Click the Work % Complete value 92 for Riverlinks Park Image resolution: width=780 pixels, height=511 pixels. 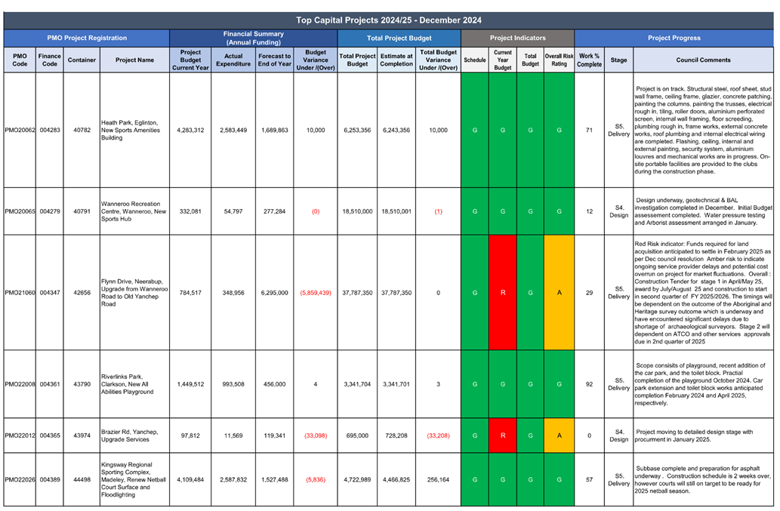coord(589,382)
